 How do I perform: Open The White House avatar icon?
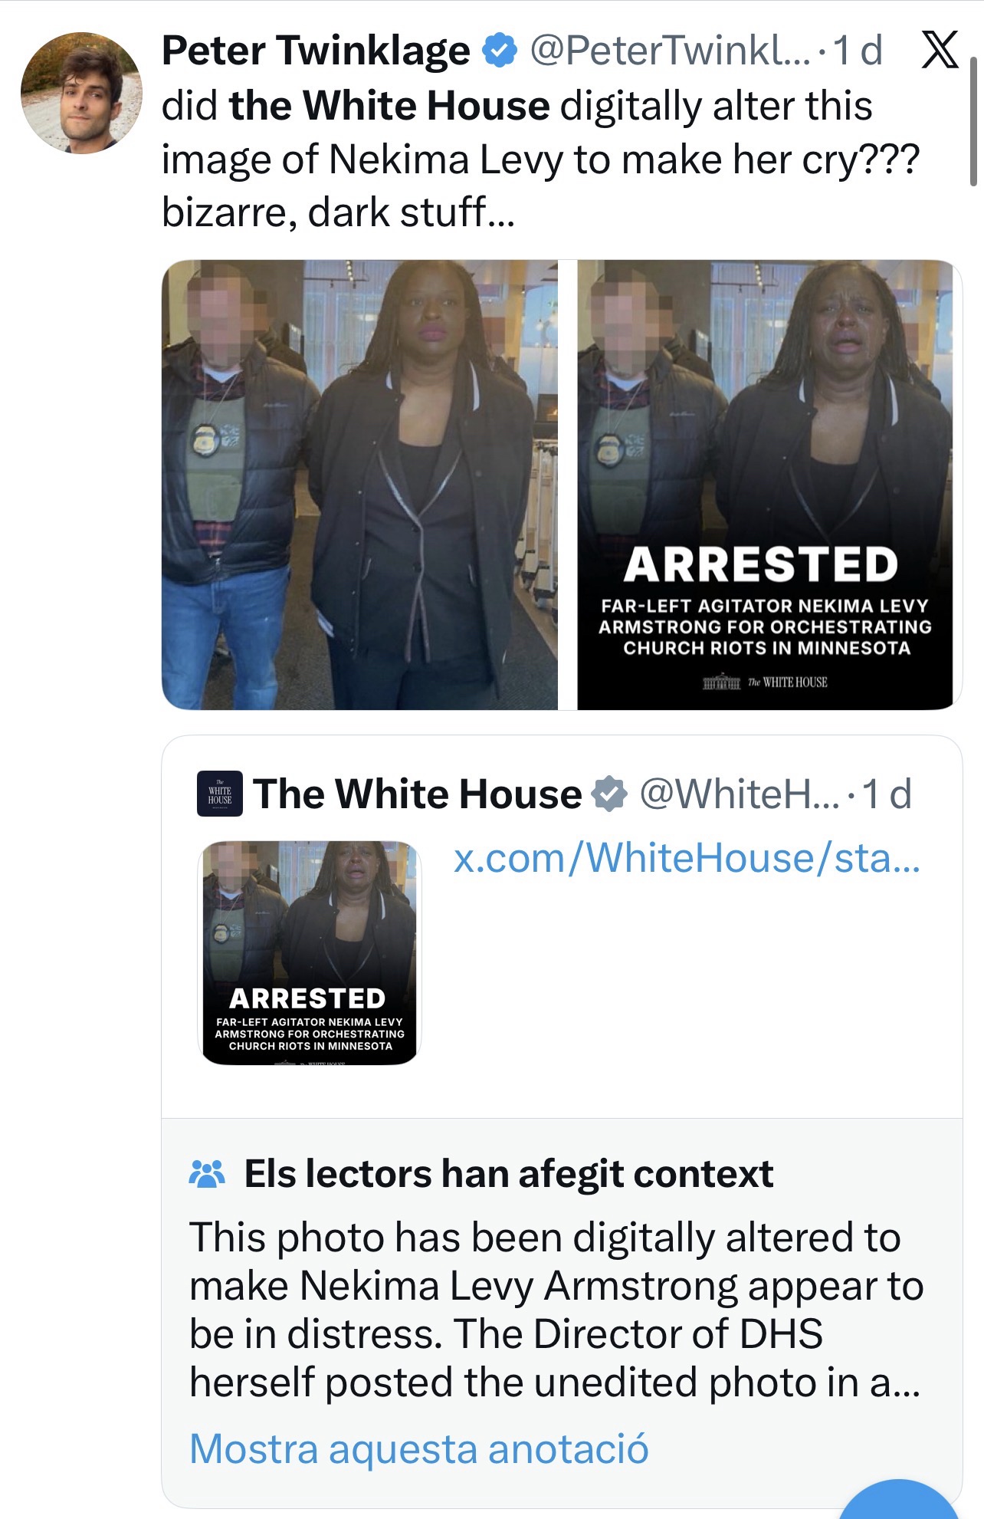pyautogui.click(x=220, y=794)
